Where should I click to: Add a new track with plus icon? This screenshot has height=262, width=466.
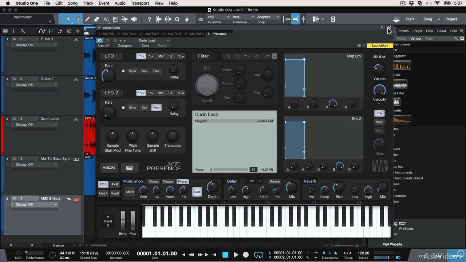tap(78, 31)
